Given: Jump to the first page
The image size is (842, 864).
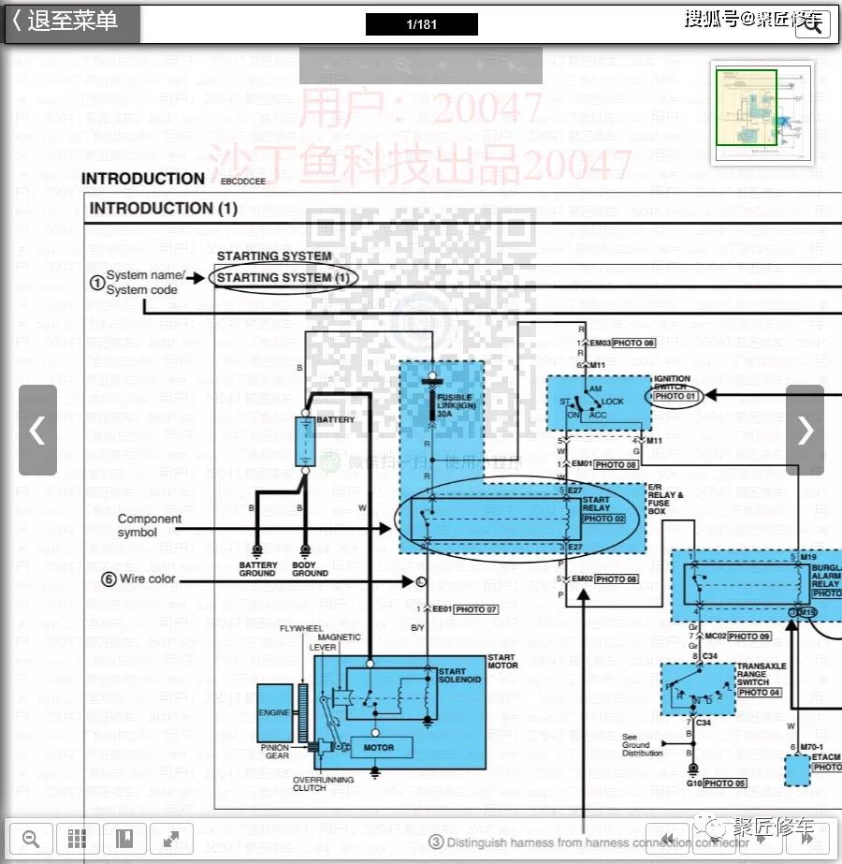Looking at the screenshot, I should [668, 839].
